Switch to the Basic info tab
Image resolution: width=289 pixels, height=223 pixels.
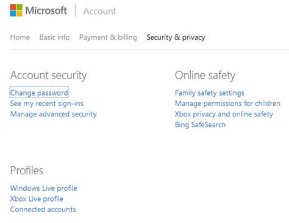(54, 37)
